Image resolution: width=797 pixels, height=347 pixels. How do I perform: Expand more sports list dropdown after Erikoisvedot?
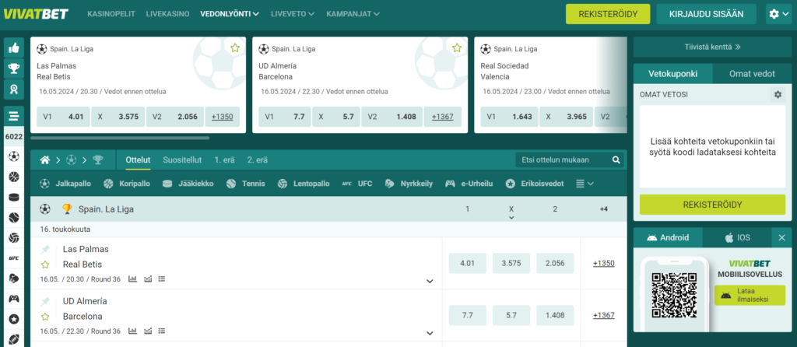point(585,184)
